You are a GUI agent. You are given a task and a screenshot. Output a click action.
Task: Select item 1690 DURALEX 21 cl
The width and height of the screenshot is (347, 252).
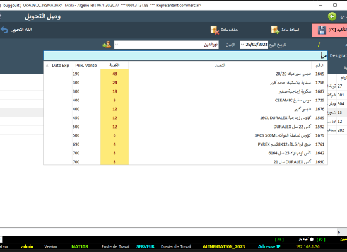(x=185, y=161)
